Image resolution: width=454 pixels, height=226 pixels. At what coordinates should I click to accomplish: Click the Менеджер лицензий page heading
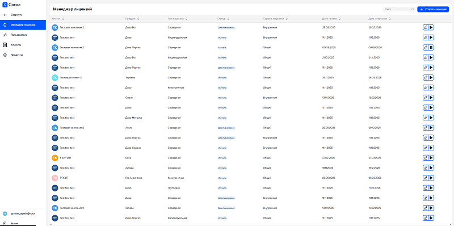click(73, 9)
